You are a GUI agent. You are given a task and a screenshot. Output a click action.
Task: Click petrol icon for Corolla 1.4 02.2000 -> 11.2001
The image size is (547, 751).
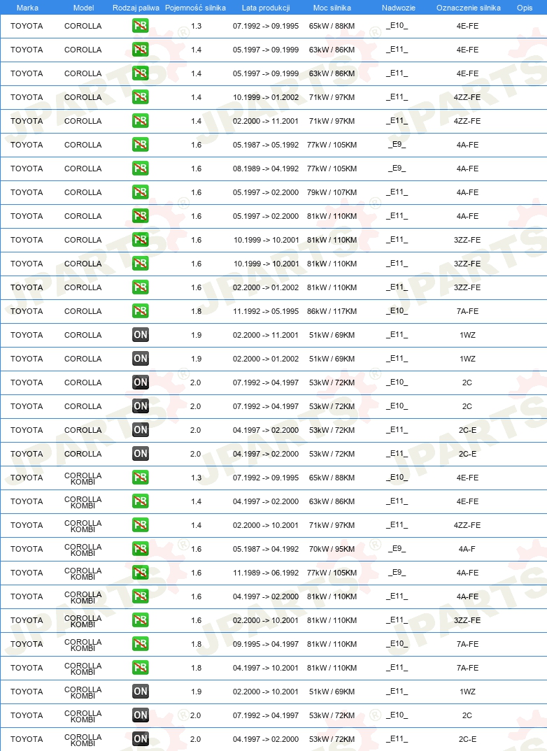click(x=141, y=121)
